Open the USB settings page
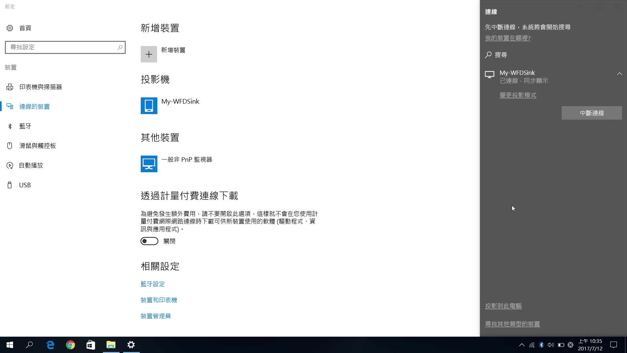 25,185
